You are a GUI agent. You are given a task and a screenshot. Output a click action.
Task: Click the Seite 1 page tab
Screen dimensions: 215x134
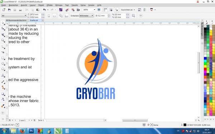pos(41,120)
